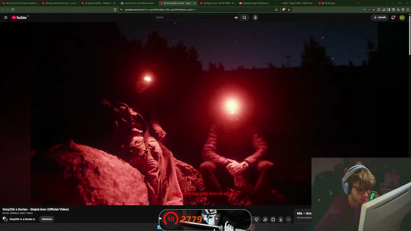Viewport: 411px width, 231px height.
Task: Go to the YouTube home logo
Action: pos(20,17)
